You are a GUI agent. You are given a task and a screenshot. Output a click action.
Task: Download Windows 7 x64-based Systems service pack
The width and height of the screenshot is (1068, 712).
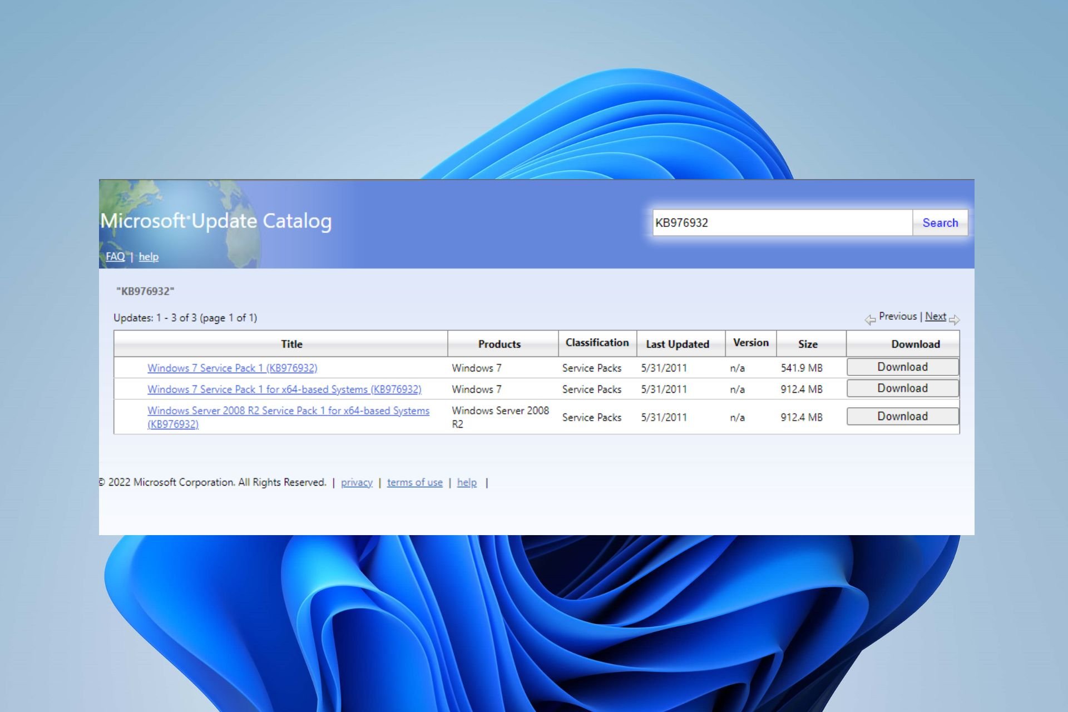(x=902, y=388)
